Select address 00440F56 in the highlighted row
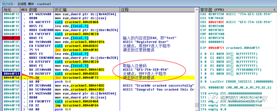 (x=12, y=78)
